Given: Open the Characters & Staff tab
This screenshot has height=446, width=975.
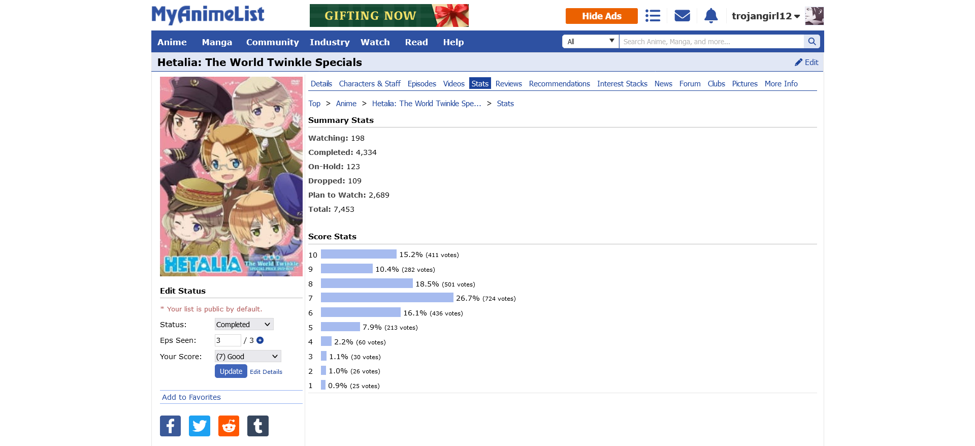Looking at the screenshot, I should coord(370,84).
